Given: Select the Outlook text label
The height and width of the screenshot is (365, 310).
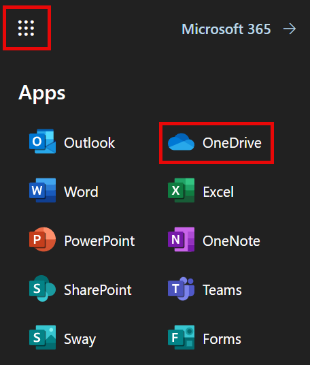Looking at the screenshot, I should (89, 143).
